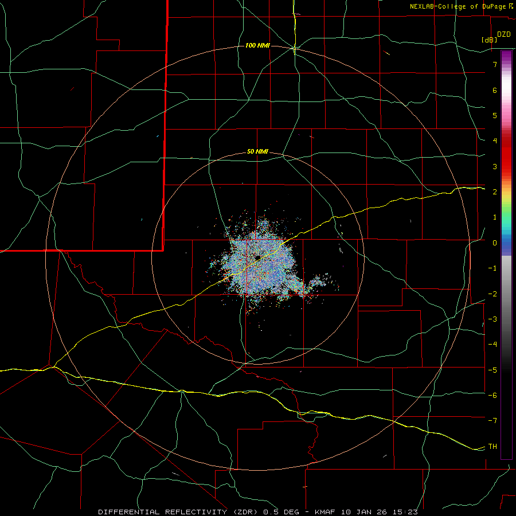This screenshot has height=516, width=516.
Task: Click scale value -4 on legend
Action: tap(492, 345)
